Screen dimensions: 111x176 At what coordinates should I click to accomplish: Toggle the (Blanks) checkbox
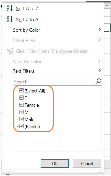pos(21,126)
